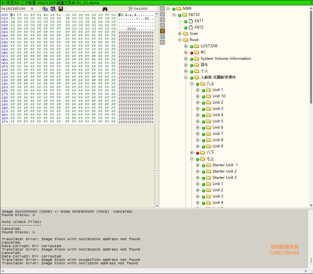
Task: Click log line 'Data Corrupt: Dir corrputed' first occurrence
Action: coord(31,246)
